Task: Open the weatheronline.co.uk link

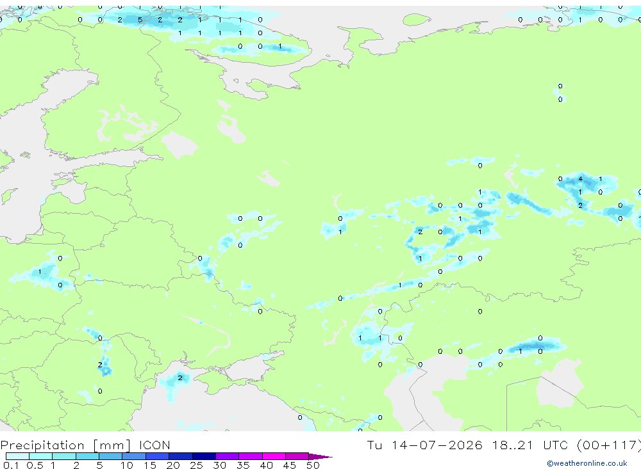Action: (587, 463)
